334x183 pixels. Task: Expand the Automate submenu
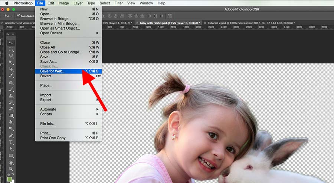pos(69,109)
